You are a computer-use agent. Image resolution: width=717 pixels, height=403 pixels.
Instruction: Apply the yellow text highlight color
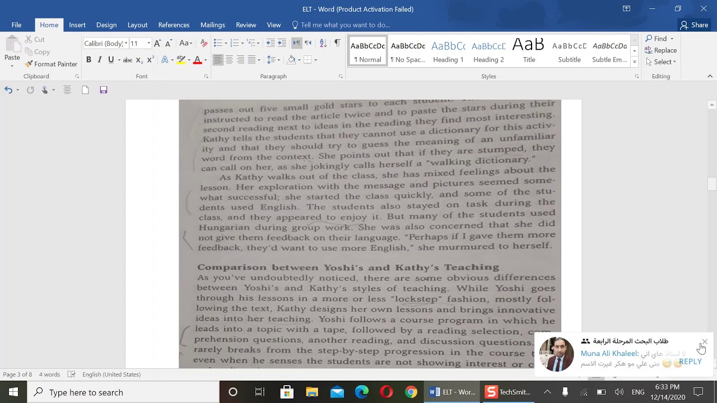pyautogui.click(x=180, y=60)
